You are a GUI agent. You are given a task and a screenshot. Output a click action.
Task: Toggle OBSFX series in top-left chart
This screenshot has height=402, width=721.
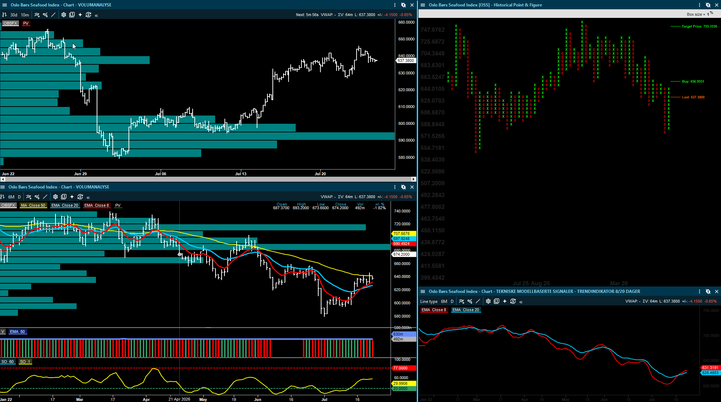10,23
